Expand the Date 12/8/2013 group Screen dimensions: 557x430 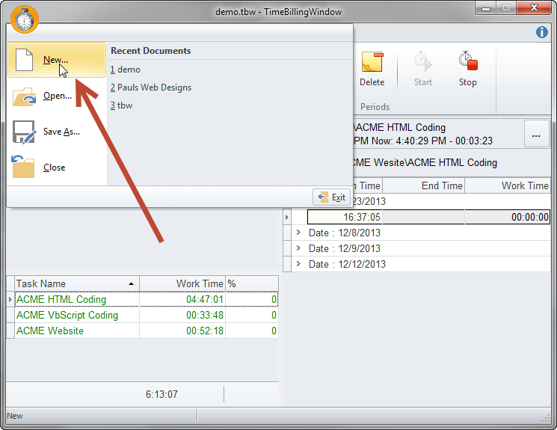[x=299, y=233]
